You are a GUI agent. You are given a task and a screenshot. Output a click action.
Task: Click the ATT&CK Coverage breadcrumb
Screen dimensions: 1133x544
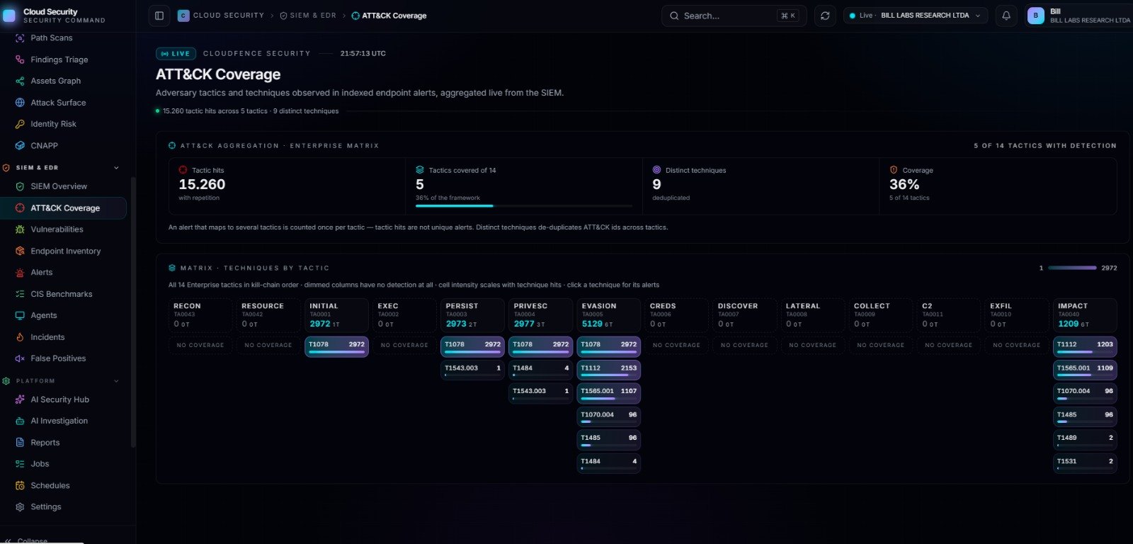click(x=389, y=16)
